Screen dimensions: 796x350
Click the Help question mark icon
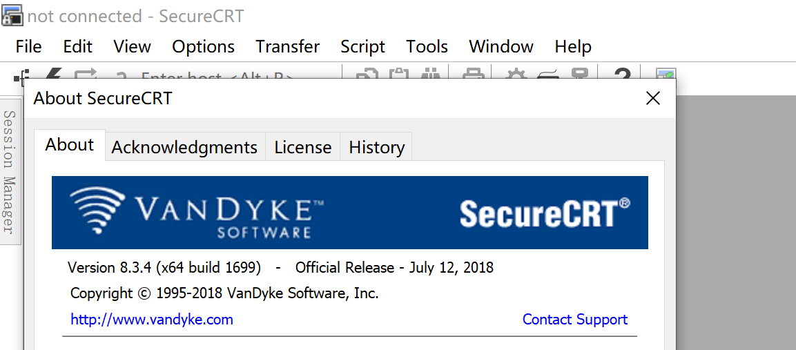point(623,73)
